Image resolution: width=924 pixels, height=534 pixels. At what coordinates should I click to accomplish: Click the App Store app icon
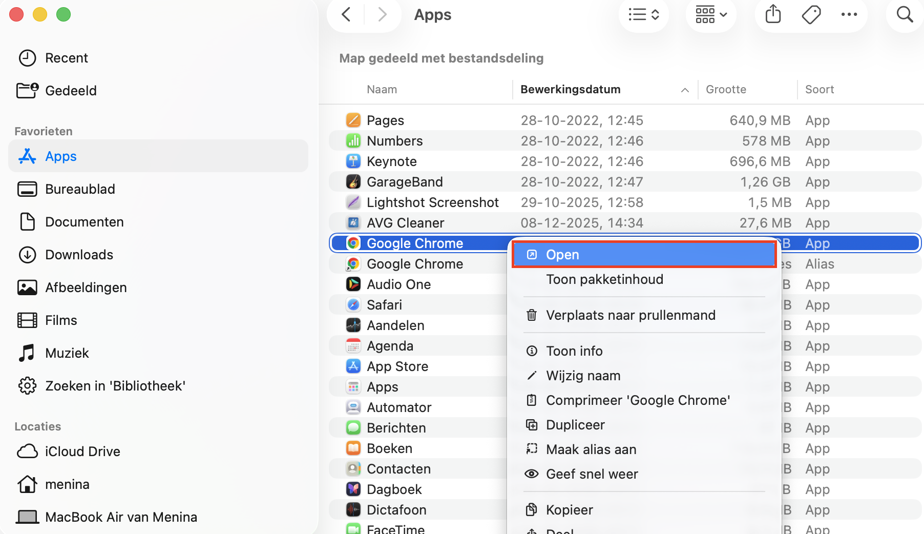point(353,366)
